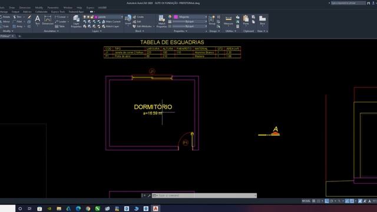377x212 pixels.
Task: Open the Dimension menu
Action: pyautogui.click(x=25, y=8)
